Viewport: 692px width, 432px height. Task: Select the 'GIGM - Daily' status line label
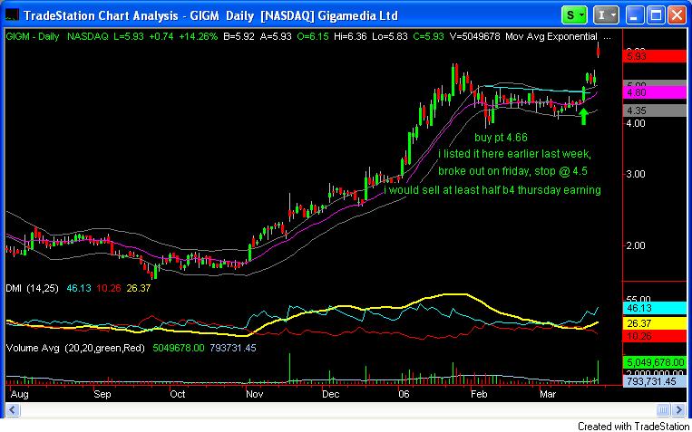click(33, 37)
